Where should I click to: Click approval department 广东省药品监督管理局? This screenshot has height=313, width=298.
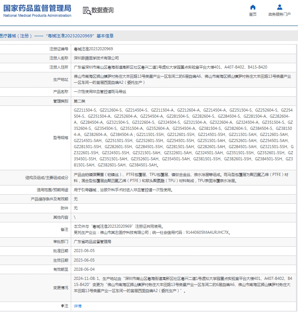pos(92,242)
